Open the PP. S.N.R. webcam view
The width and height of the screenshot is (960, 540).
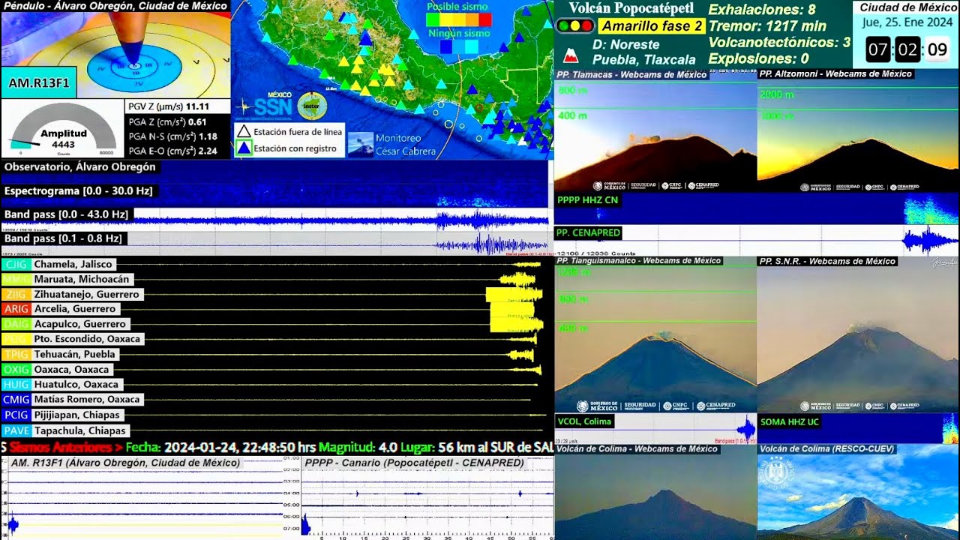[858, 334]
